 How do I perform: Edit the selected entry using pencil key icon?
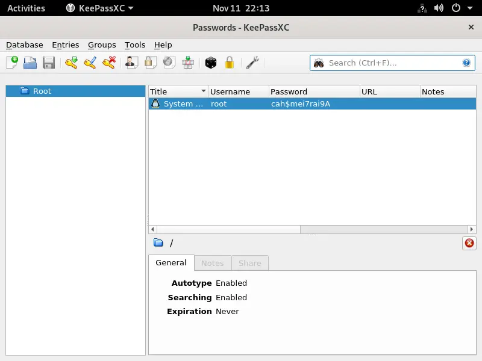point(90,63)
